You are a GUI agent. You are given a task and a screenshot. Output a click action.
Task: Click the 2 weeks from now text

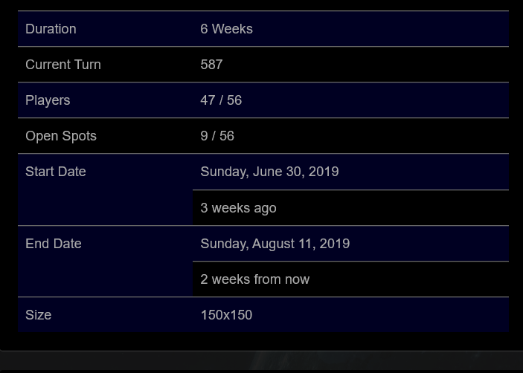coord(254,279)
